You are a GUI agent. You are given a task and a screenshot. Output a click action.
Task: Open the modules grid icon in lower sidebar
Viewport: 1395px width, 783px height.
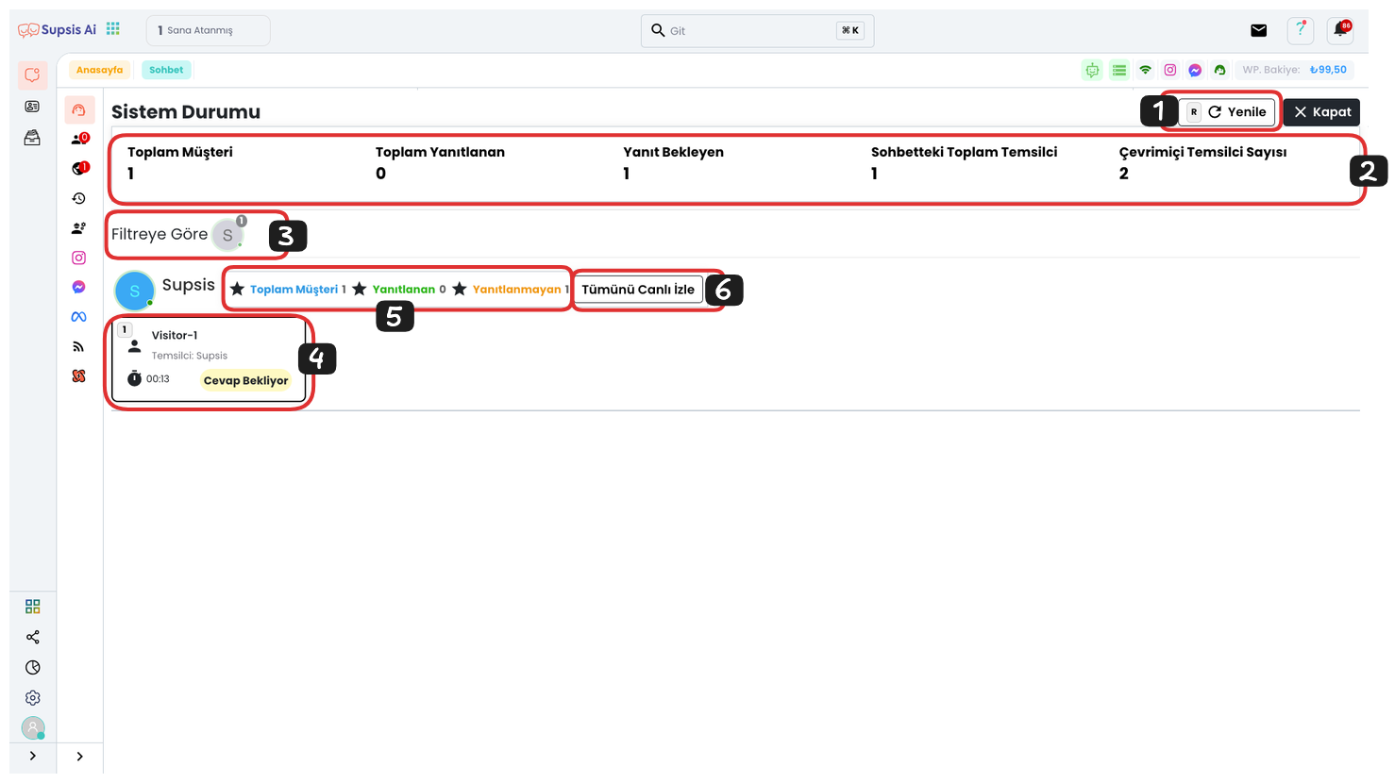[x=33, y=607]
